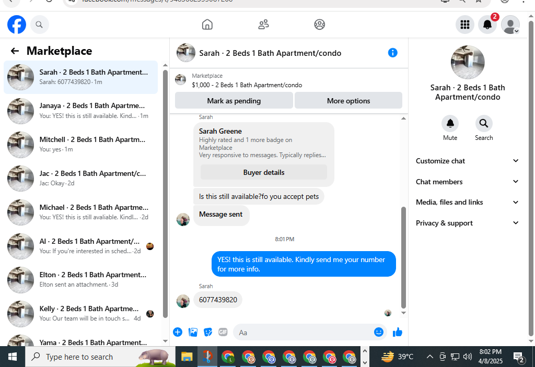Open Action Center notifications icon
Image resolution: width=535 pixels, height=367 pixels.
519,357
